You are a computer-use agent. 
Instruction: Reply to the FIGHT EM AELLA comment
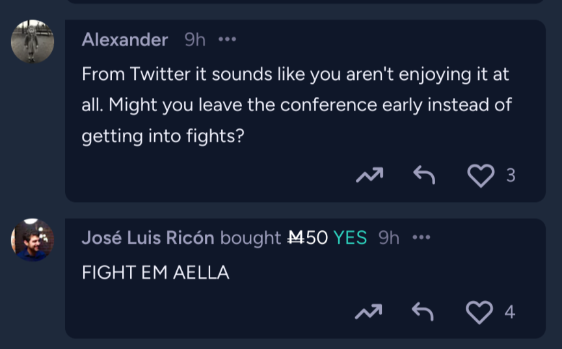(x=423, y=313)
